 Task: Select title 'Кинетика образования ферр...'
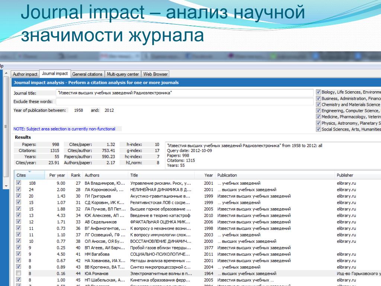160,280
